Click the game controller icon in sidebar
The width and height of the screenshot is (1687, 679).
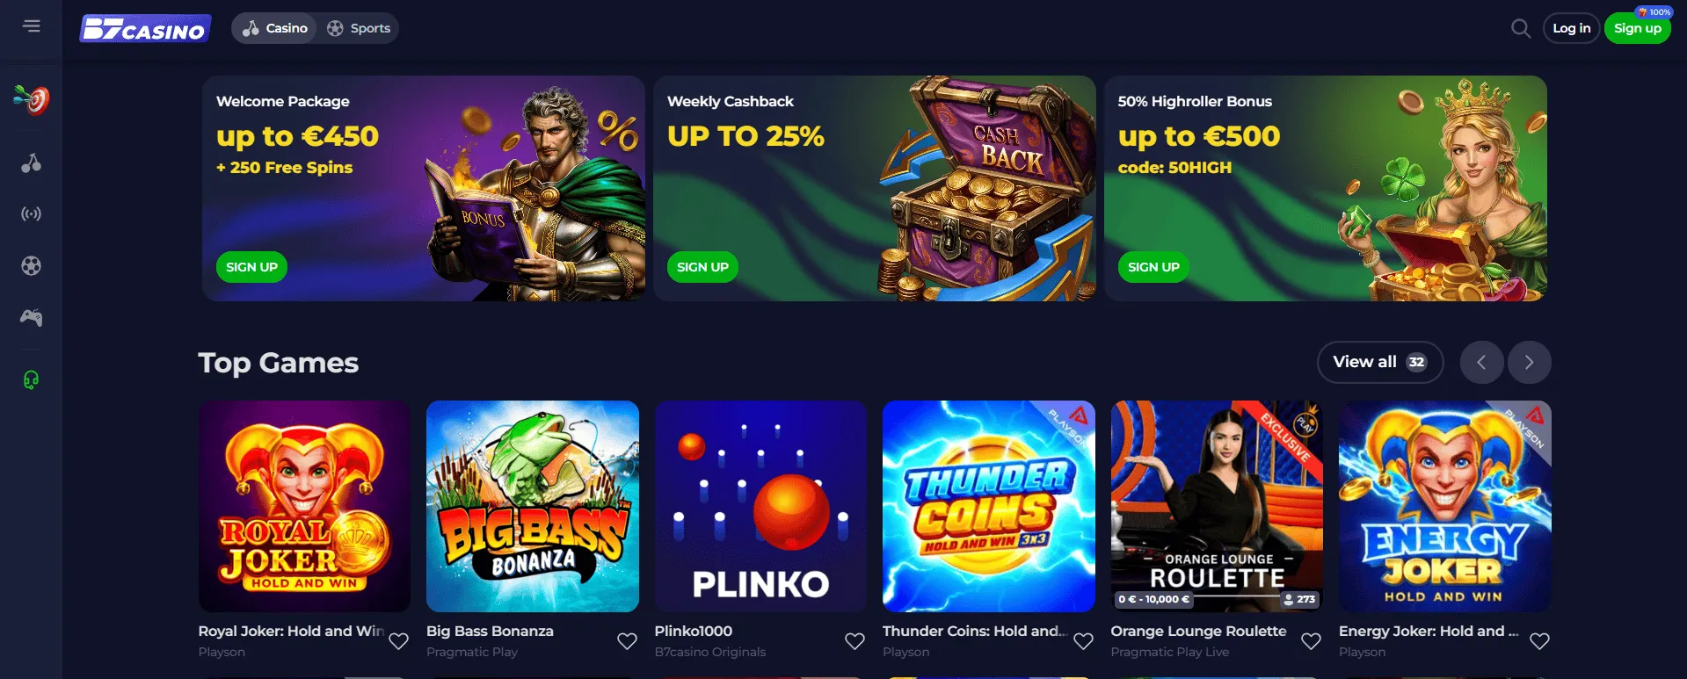pos(32,317)
